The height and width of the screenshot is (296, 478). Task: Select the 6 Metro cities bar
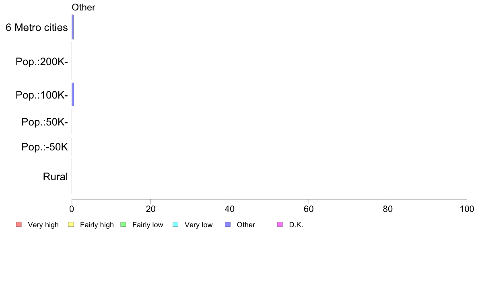(72, 27)
